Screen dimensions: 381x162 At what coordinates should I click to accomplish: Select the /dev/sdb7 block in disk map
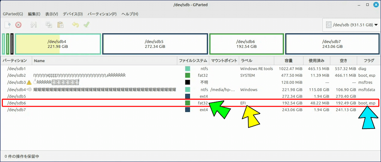(x=331, y=44)
